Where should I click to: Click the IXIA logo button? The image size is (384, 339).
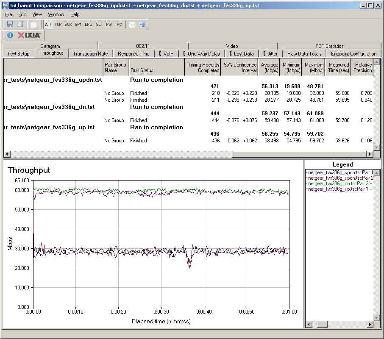pos(29,35)
